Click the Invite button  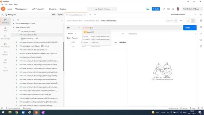pyautogui.click(x=156, y=9)
